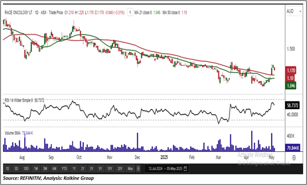Viewport: 307px width, 185px height.
Task: Select the Max time range button
Action: [130, 168]
